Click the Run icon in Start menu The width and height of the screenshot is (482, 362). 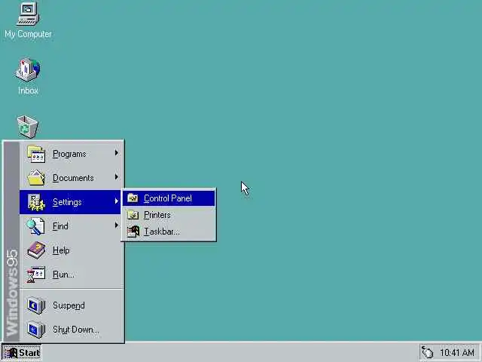(36, 275)
